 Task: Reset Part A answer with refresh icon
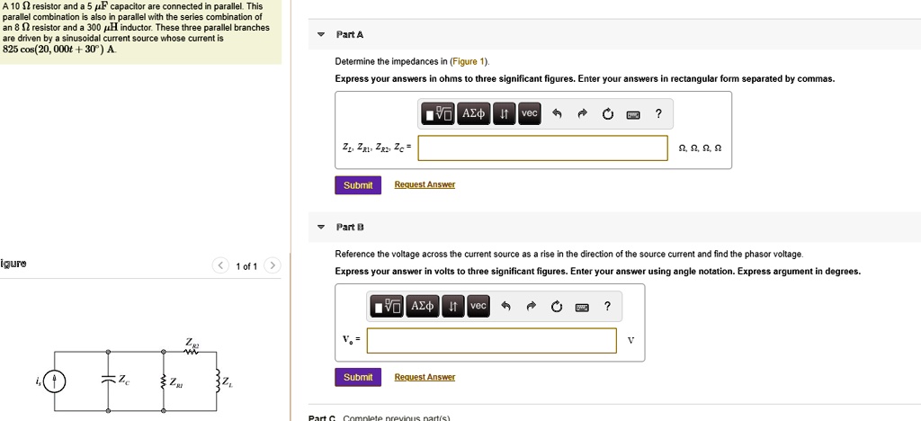[x=608, y=114]
